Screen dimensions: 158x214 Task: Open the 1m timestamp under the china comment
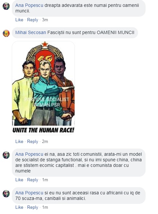tap(45, 180)
